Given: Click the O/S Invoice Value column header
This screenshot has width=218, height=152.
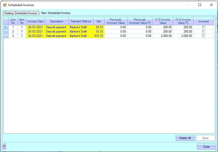Looking at the screenshot, I should (x=162, y=21).
